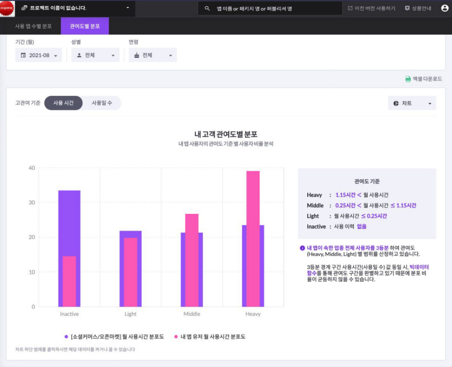Click the Coupang app logo
Screen dimensions: 452x367
coord(7,9)
